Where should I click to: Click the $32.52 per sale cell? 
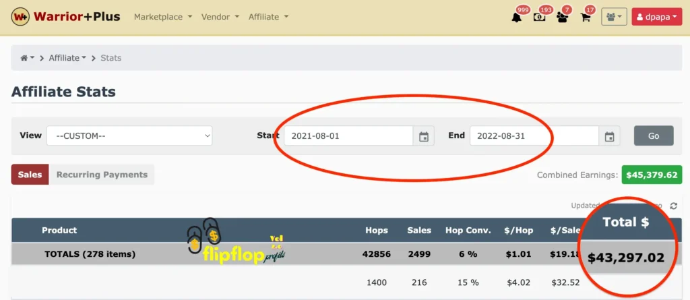[x=565, y=282]
